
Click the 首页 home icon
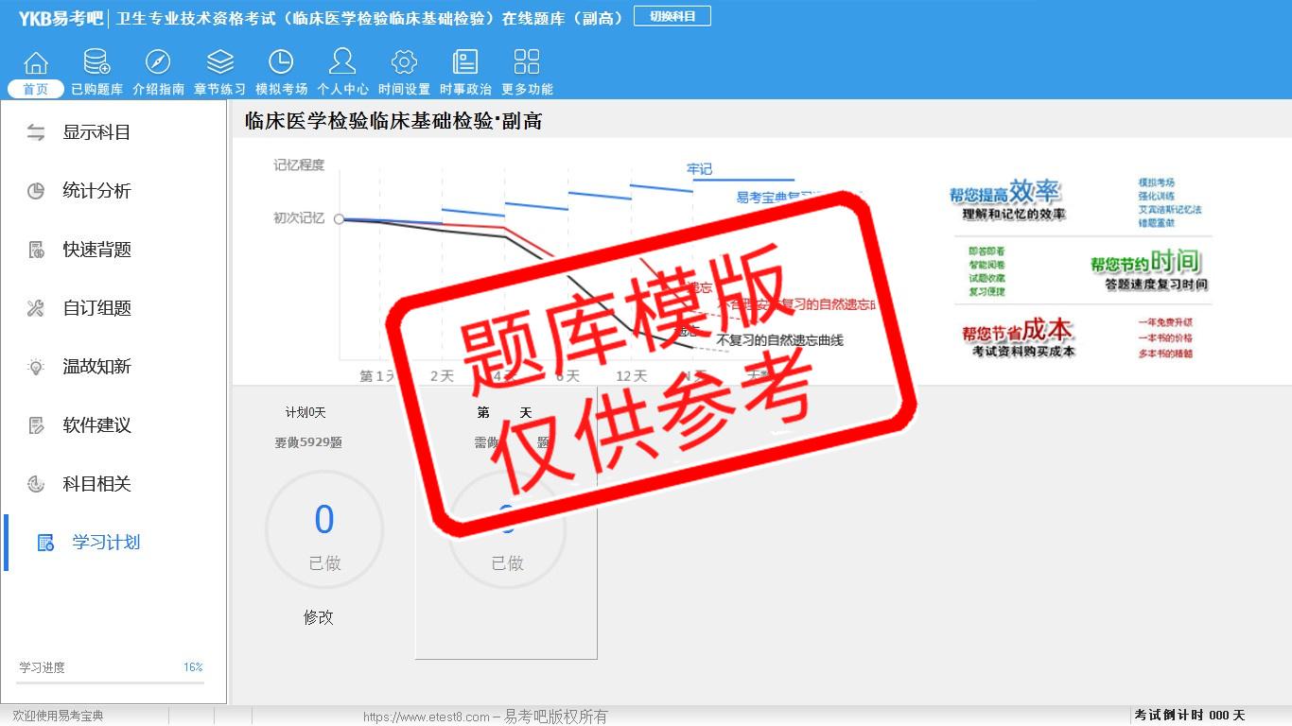click(x=36, y=63)
